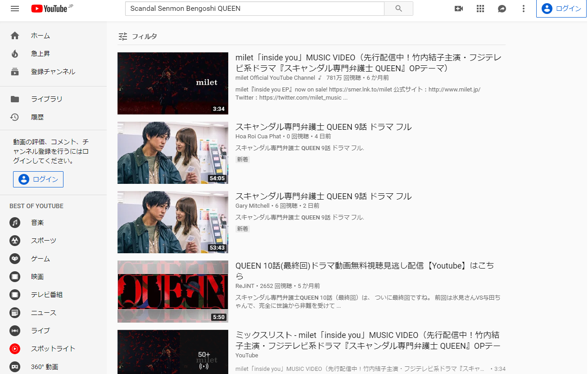Open the Hoa Roi Cua Phat channel

click(258, 136)
